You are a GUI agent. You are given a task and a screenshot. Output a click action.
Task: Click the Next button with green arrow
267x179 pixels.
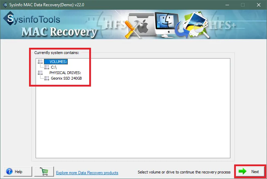click(x=250, y=171)
